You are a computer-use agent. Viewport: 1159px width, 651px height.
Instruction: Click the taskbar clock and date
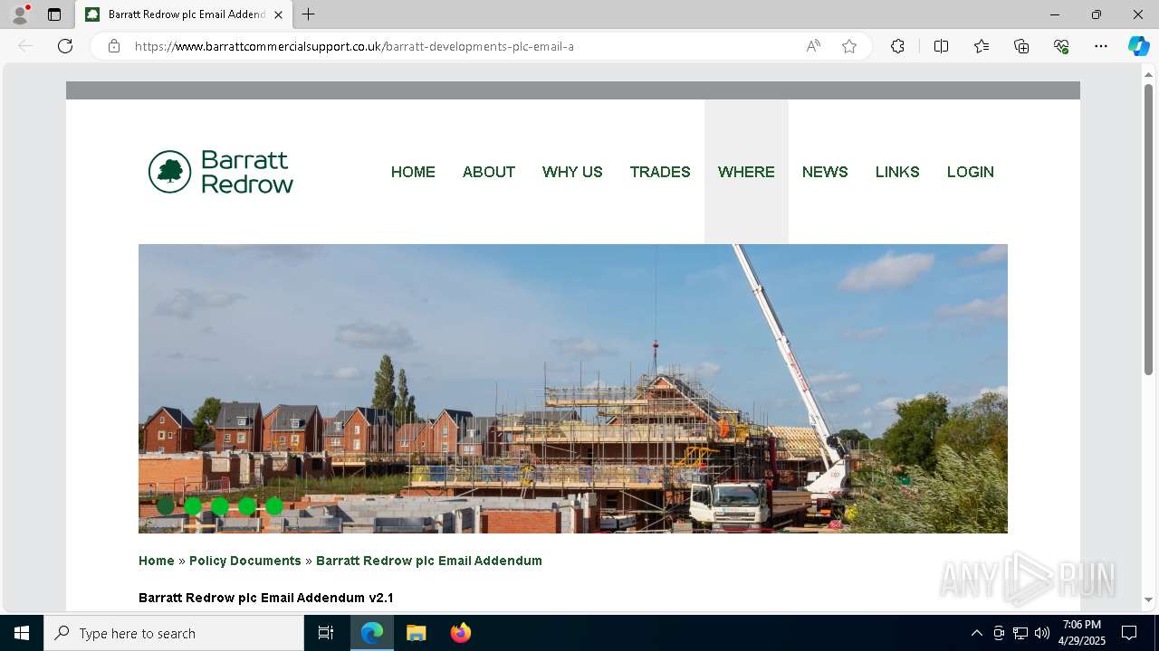(x=1082, y=633)
